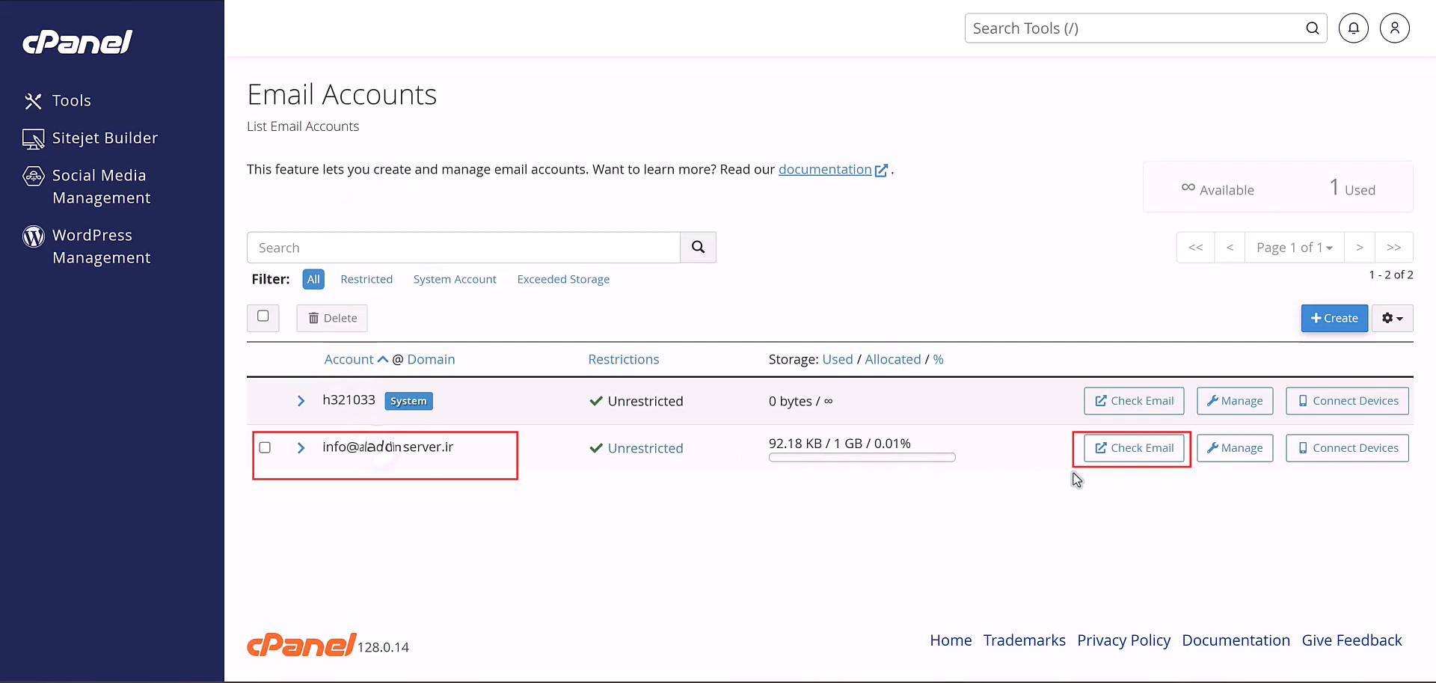Open notifications bell icon
The image size is (1436, 683).
[1354, 28]
